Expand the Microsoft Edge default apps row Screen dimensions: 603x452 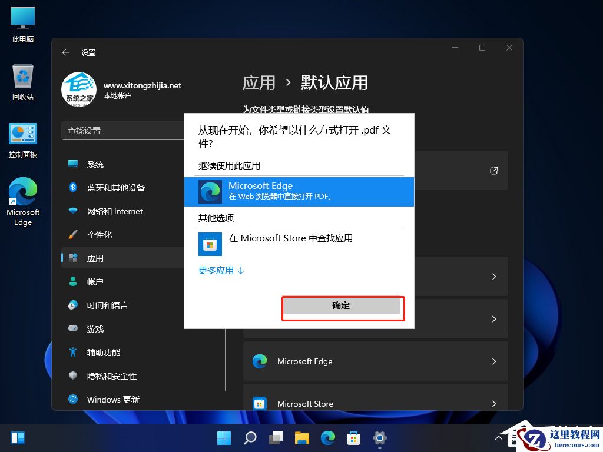coord(375,361)
